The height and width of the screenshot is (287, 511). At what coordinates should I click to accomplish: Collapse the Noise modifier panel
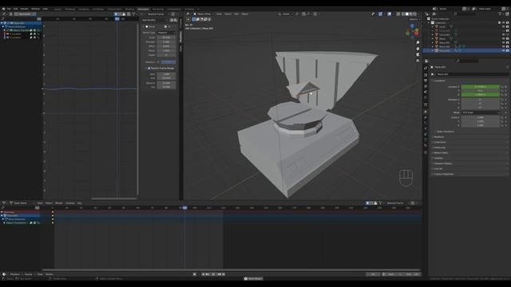144,26
